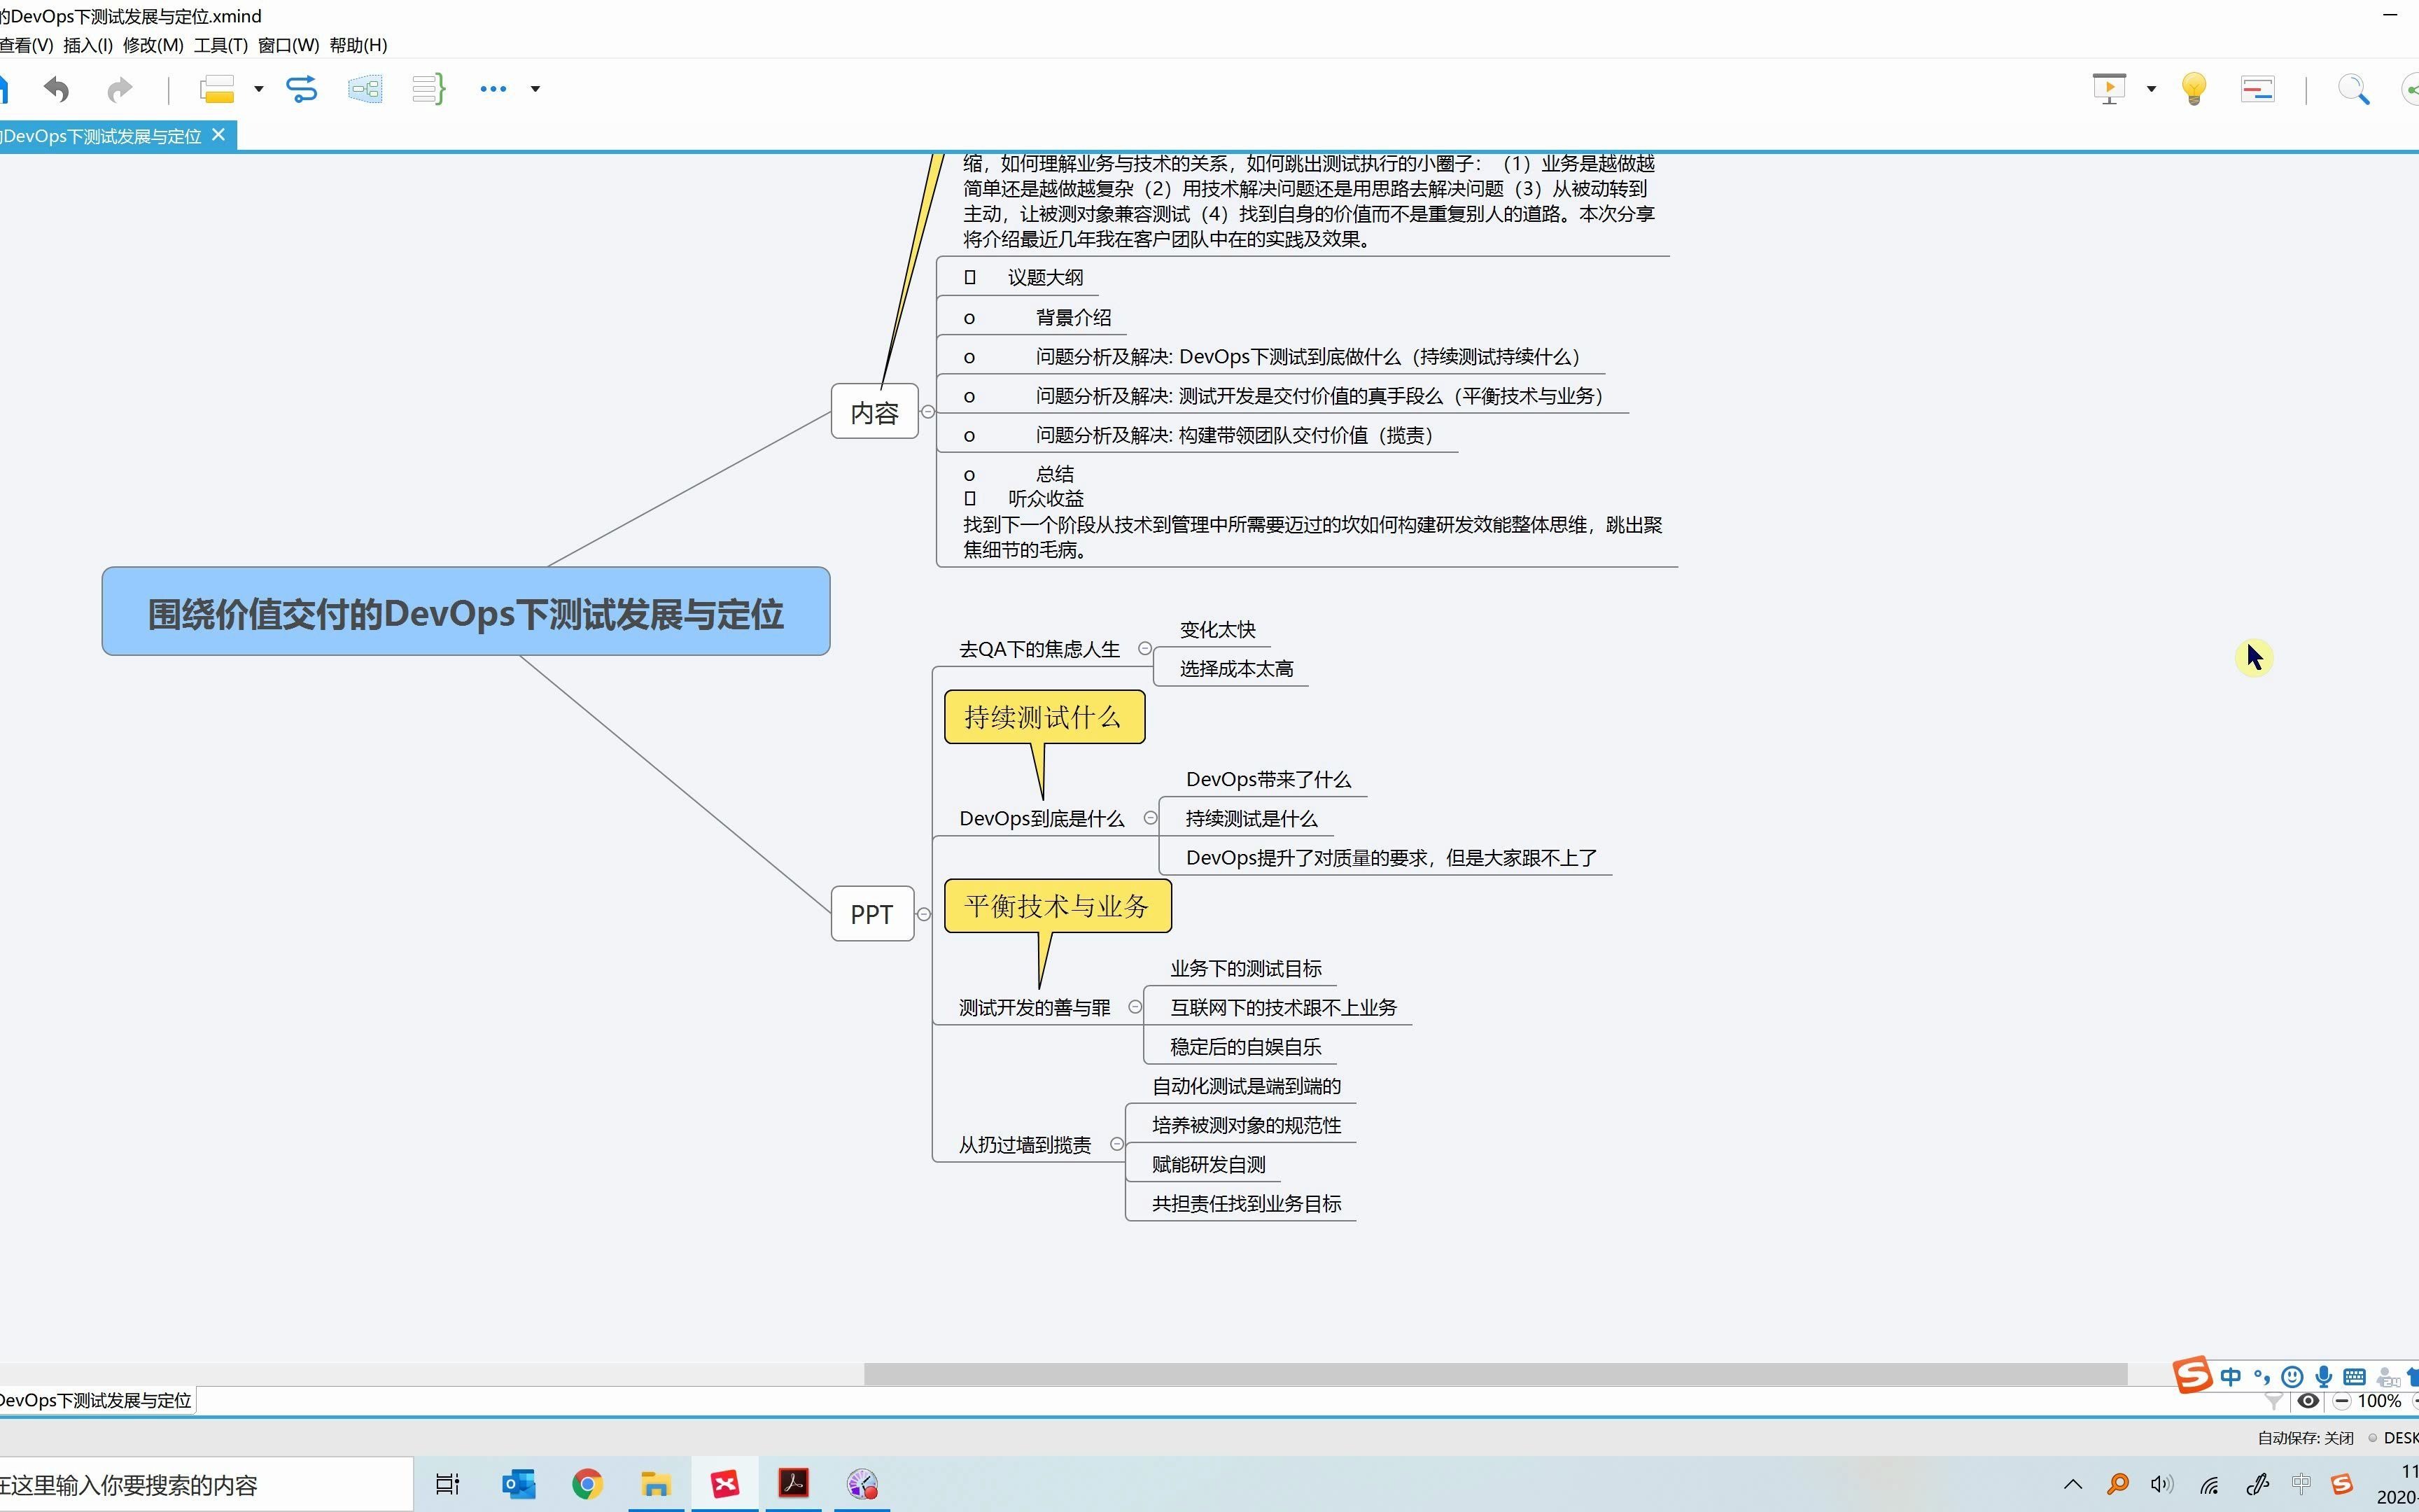Collapse the PPT branch toggle
Image resolution: width=2419 pixels, height=1512 pixels.
[x=925, y=914]
